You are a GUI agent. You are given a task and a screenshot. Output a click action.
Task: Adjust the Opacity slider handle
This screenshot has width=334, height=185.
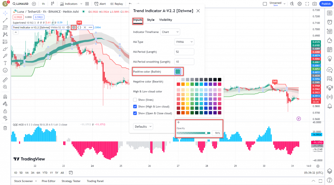[206, 133]
